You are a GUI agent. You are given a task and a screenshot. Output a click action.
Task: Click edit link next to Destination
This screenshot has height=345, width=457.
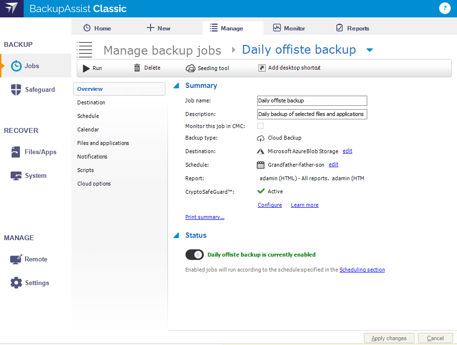347,151
